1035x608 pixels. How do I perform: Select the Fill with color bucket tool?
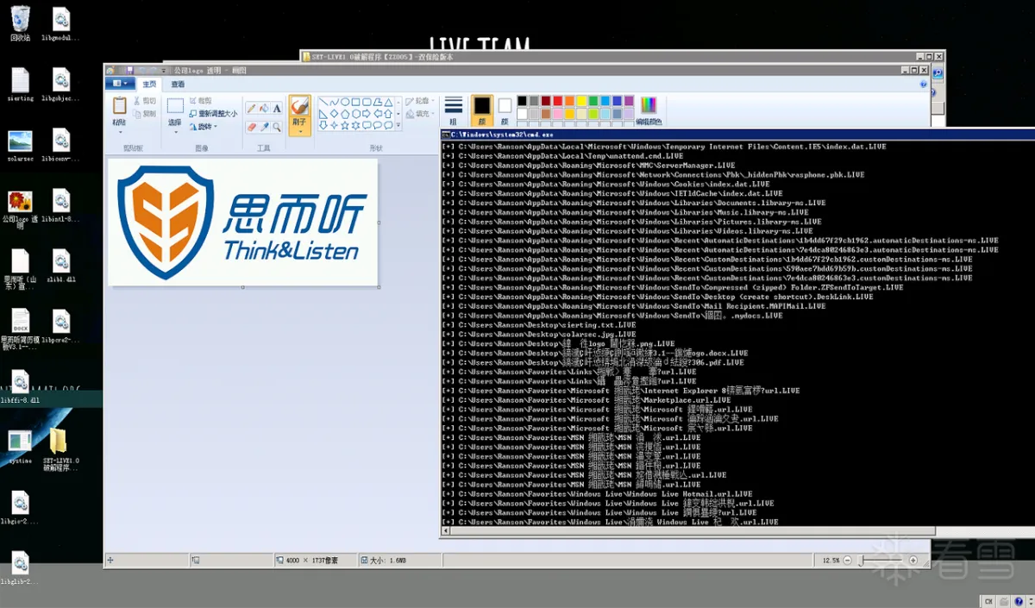(264, 109)
